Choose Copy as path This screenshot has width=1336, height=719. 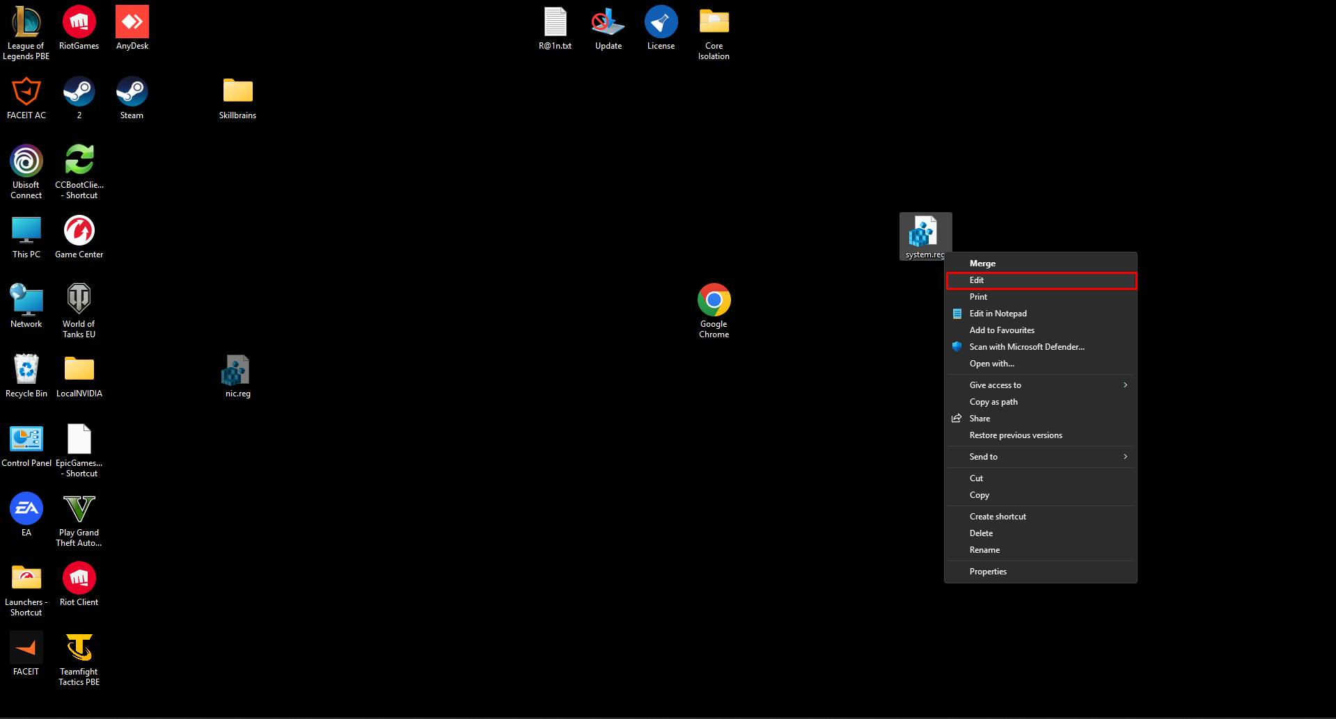[1041, 402]
